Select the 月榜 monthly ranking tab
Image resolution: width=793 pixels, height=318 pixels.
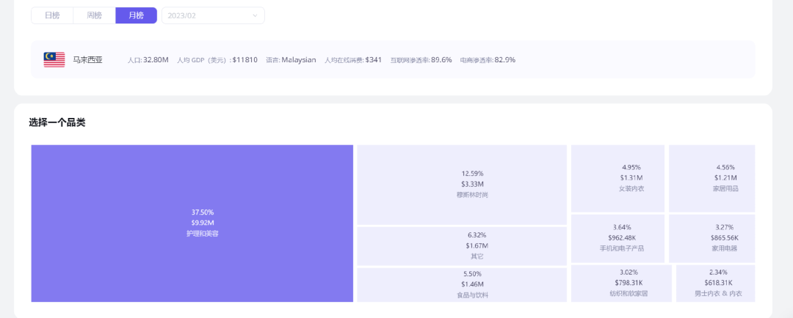[x=136, y=15]
